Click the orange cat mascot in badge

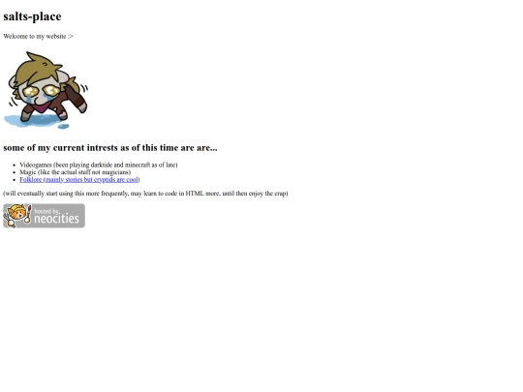[x=16, y=214]
